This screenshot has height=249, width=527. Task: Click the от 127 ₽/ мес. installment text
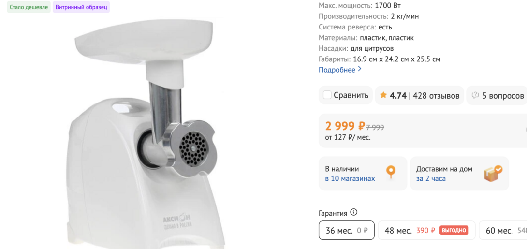click(x=348, y=137)
